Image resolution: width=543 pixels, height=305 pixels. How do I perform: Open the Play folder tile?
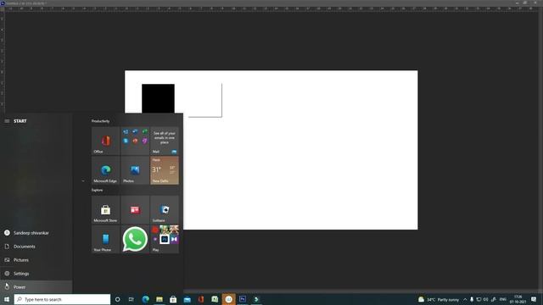tap(165, 239)
